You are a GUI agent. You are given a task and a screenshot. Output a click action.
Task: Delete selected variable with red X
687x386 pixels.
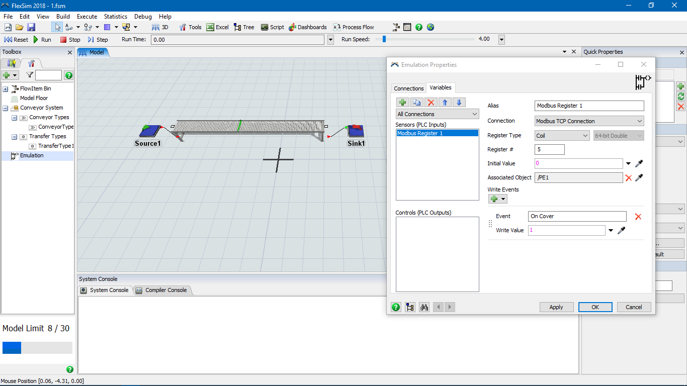coord(431,103)
